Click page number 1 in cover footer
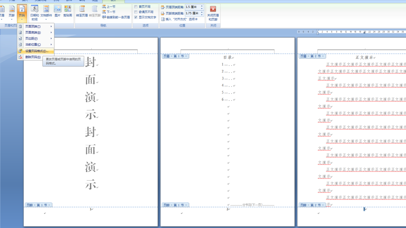The height and width of the screenshot is (228, 406). tap(90, 209)
